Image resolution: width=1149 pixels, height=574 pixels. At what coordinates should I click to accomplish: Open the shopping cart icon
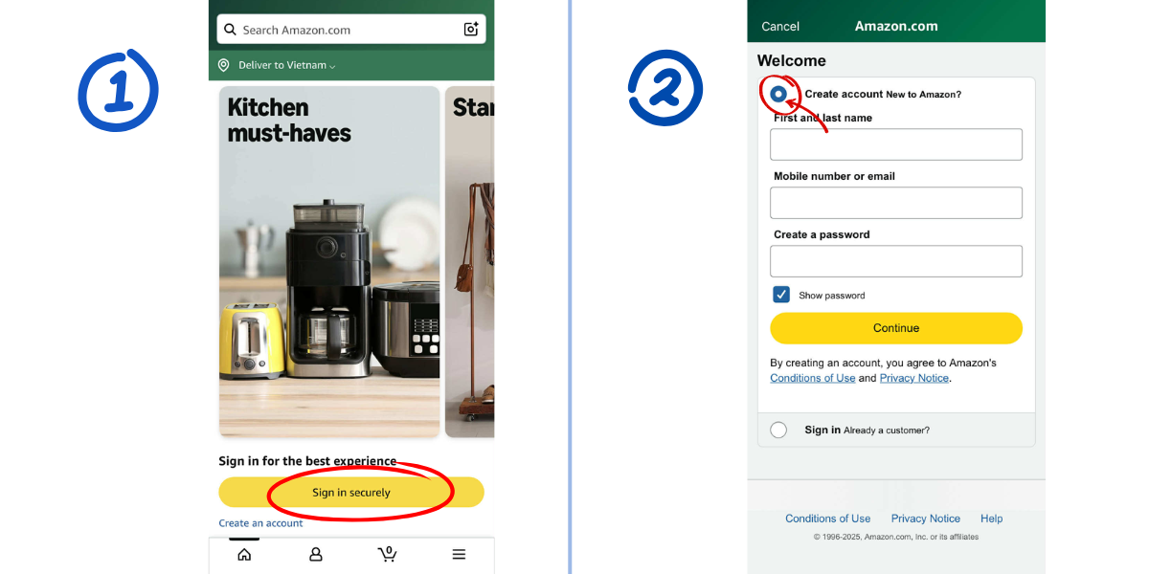point(387,554)
